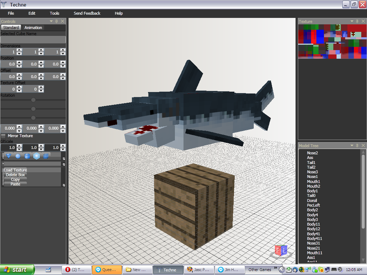This screenshot has height=275, width=367.
Task: Click the volume icon in the system tray
Action: 340,270
